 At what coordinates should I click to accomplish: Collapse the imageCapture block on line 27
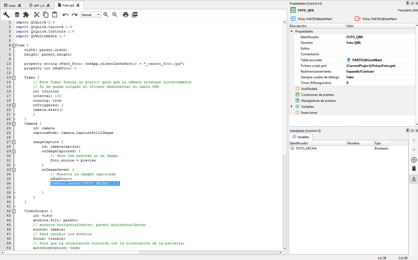(14, 142)
